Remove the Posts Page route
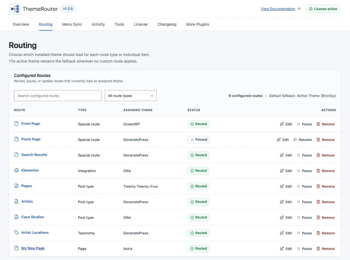This screenshot has width=350, height=260. click(x=326, y=140)
